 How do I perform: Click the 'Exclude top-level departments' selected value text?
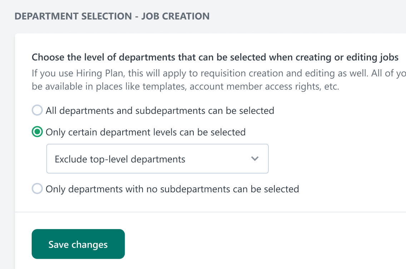point(120,159)
